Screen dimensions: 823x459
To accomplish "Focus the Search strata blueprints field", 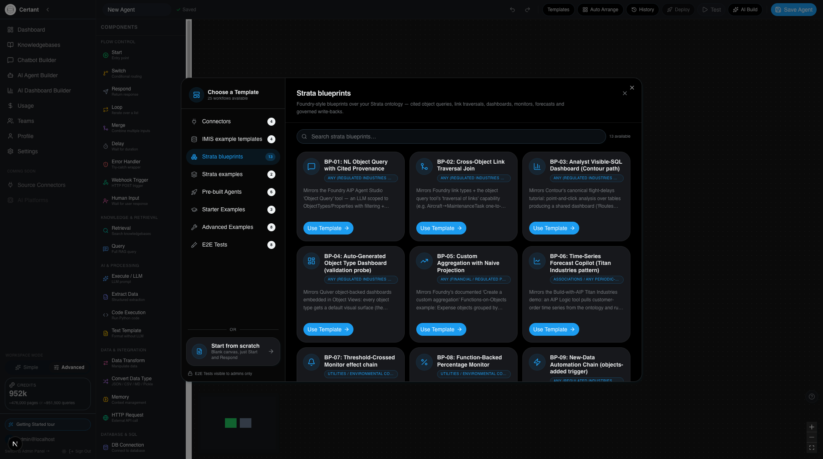I will 451,136.
